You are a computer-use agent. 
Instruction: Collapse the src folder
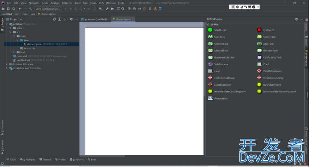coord(10,32)
